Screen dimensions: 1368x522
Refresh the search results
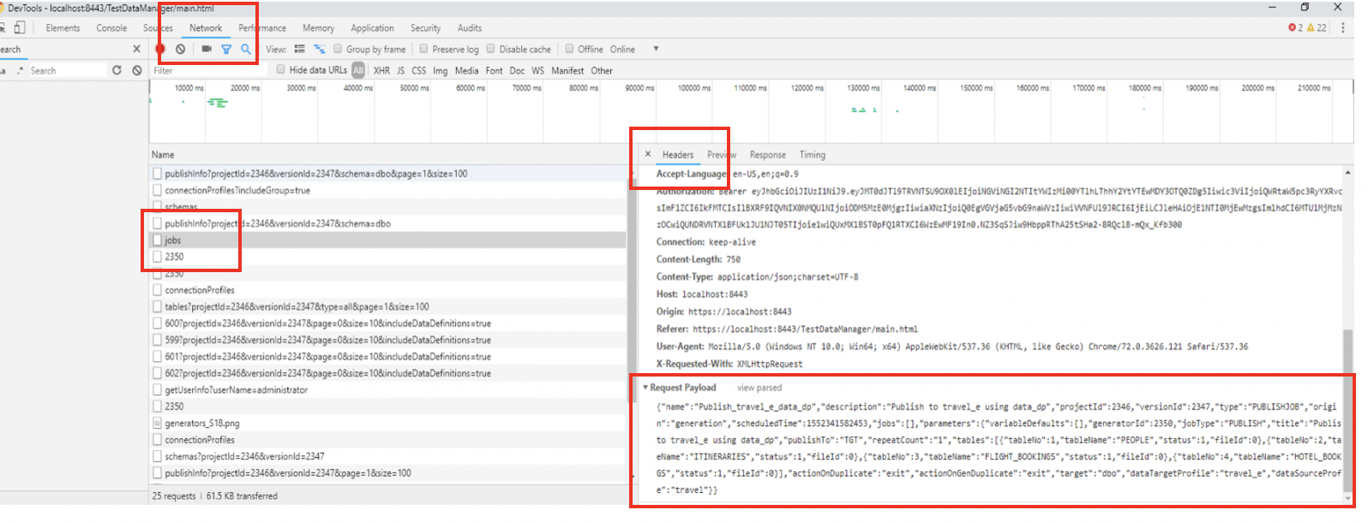pos(117,70)
